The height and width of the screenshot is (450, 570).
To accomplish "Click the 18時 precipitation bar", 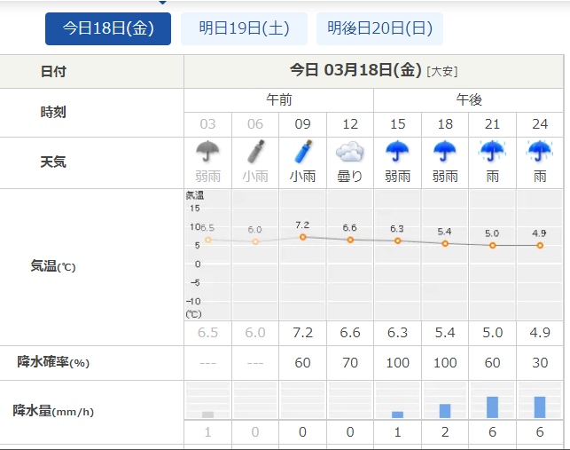I will [445, 410].
